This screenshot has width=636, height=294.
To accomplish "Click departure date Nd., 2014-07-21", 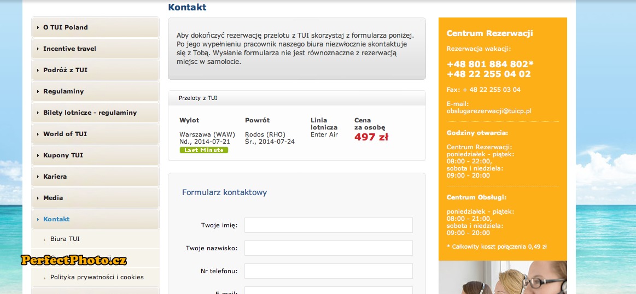I will click(x=205, y=142).
